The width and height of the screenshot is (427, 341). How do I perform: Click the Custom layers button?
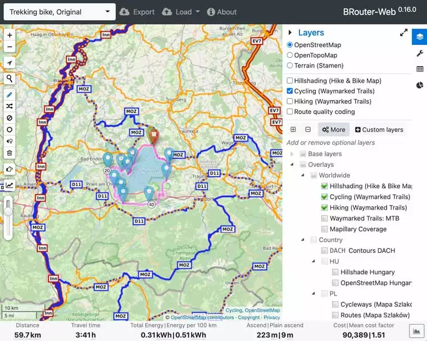[x=379, y=130]
